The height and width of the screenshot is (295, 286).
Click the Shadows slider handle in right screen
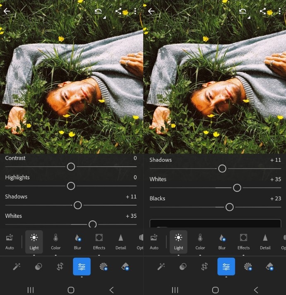[222, 168]
